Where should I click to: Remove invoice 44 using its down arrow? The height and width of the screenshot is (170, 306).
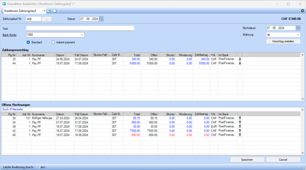tap(240, 63)
